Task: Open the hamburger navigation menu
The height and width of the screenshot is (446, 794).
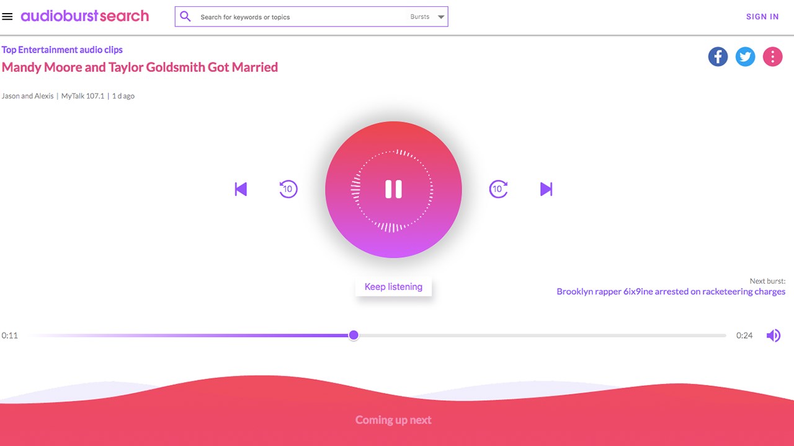Action: (x=7, y=17)
